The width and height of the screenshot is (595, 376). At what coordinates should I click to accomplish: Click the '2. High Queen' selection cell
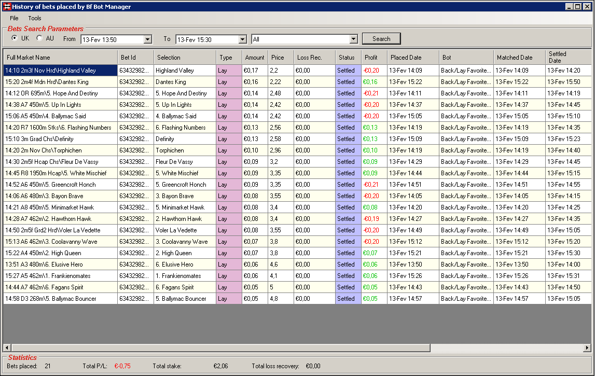(x=185, y=253)
